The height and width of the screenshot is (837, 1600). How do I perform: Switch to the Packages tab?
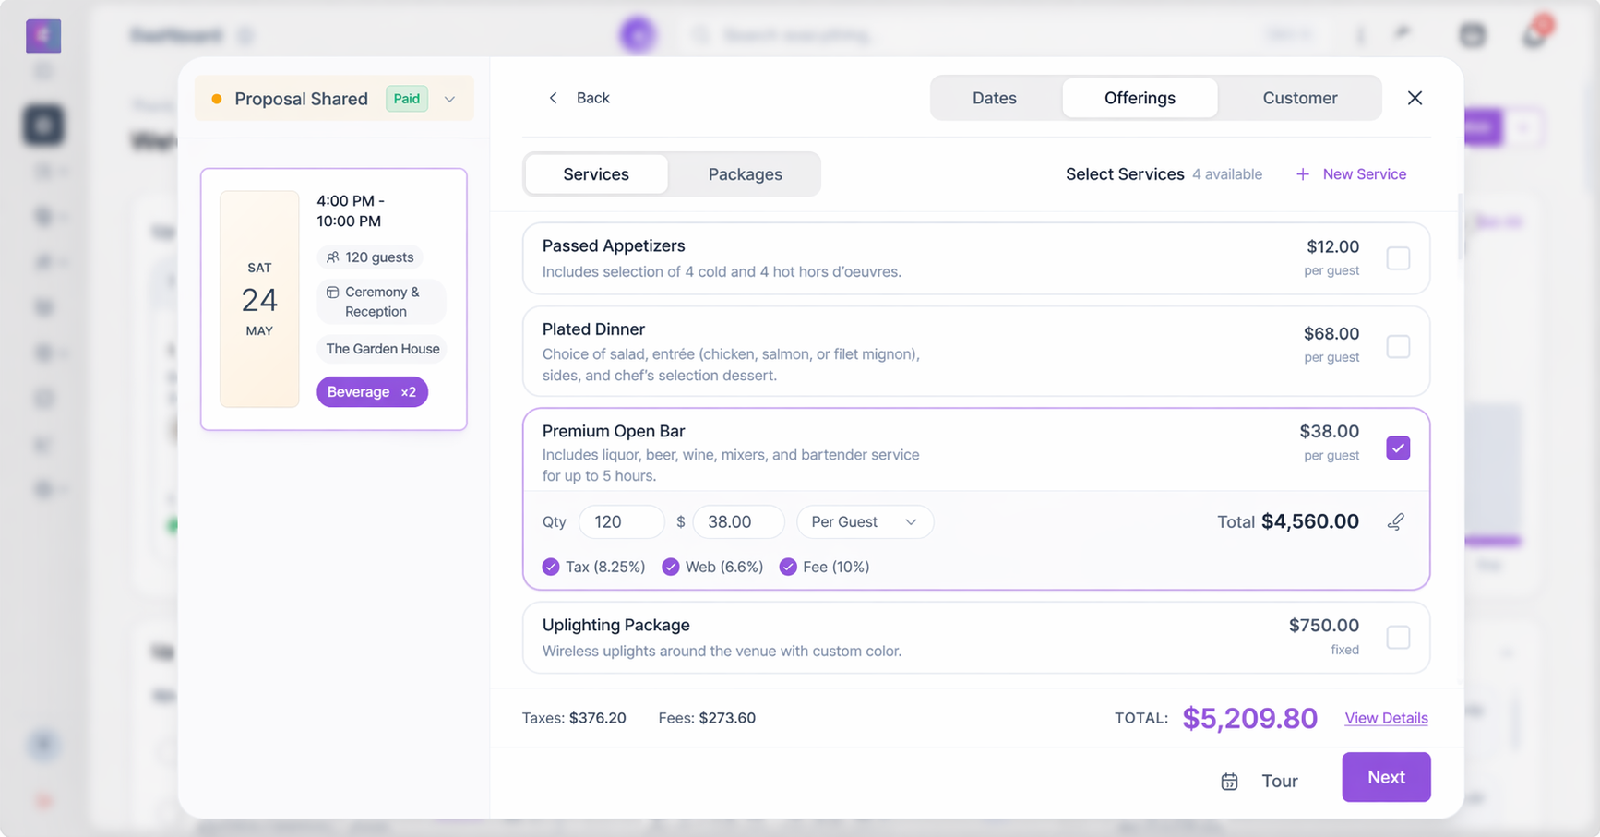[x=745, y=174]
